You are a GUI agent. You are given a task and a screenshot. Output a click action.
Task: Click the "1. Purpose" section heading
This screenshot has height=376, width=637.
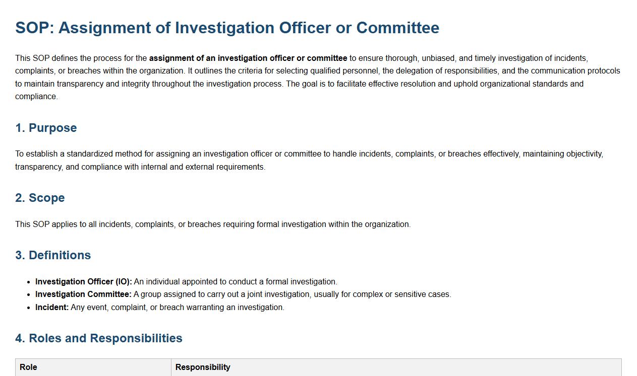[46, 128]
